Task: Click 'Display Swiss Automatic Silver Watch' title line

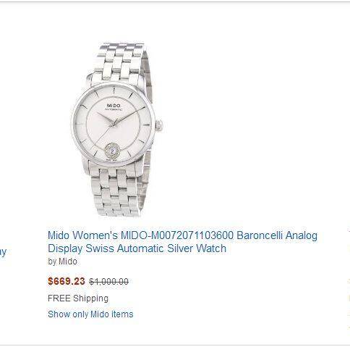Action: pyautogui.click(x=137, y=248)
